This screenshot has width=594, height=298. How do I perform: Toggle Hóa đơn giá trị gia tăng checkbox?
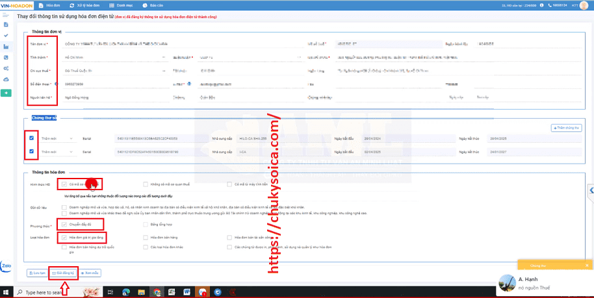pyautogui.click(x=64, y=238)
